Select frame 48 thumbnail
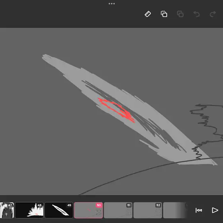The width and height of the screenshot is (223, 223). click(29, 210)
